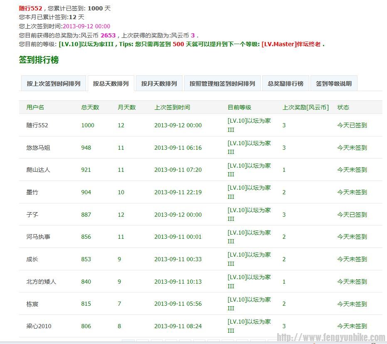Select the 按上次签到时间排列 tab
This screenshot has width=387, height=344.
tap(53, 83)
